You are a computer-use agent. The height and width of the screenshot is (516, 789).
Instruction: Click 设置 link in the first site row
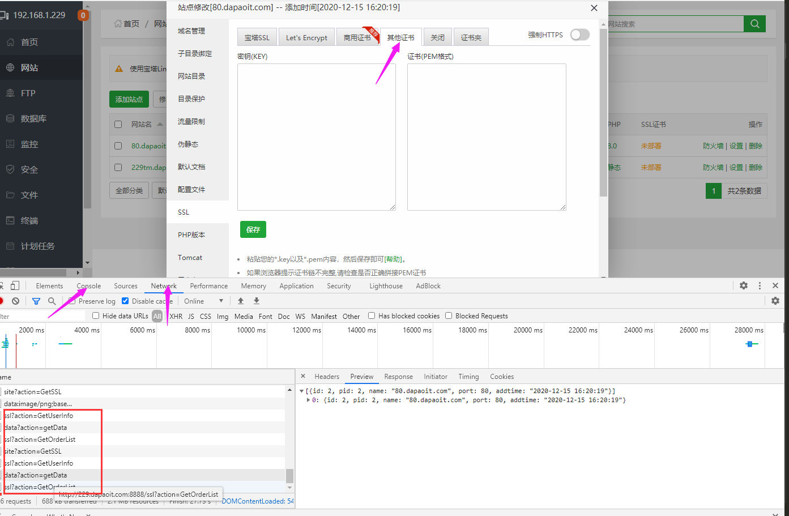736,146
